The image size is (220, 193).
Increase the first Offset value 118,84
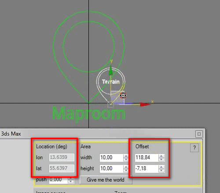coord(161,156)
